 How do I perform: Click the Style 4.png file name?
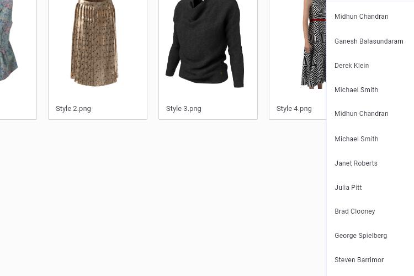coord(294,109)
